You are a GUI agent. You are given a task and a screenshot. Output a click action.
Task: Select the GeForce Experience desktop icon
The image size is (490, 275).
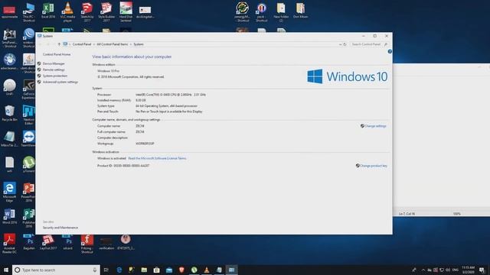[x=28, y=90]
